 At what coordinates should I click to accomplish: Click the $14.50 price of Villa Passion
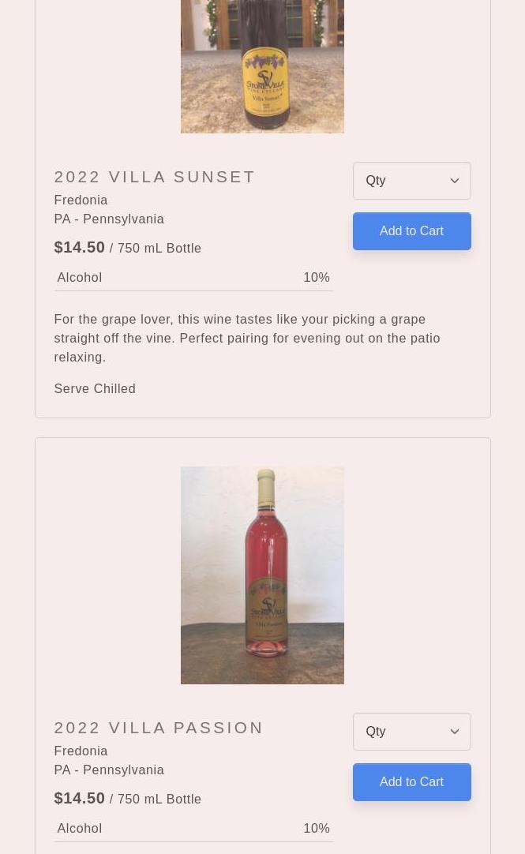tap(80, 798)
